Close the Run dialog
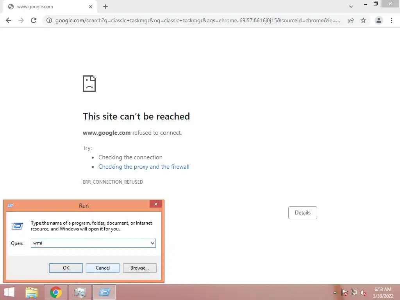The width and height of the screenshot is (400, 300). tap(155, 204)
